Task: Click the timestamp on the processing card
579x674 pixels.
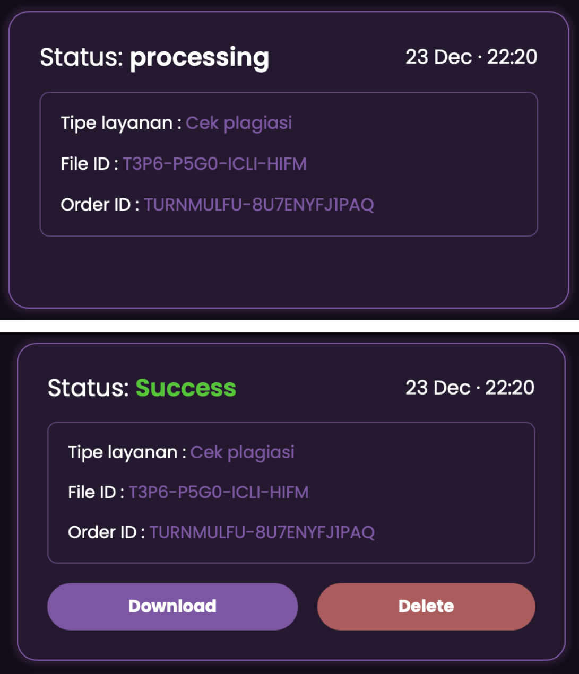Action: (x=471, y=57)
